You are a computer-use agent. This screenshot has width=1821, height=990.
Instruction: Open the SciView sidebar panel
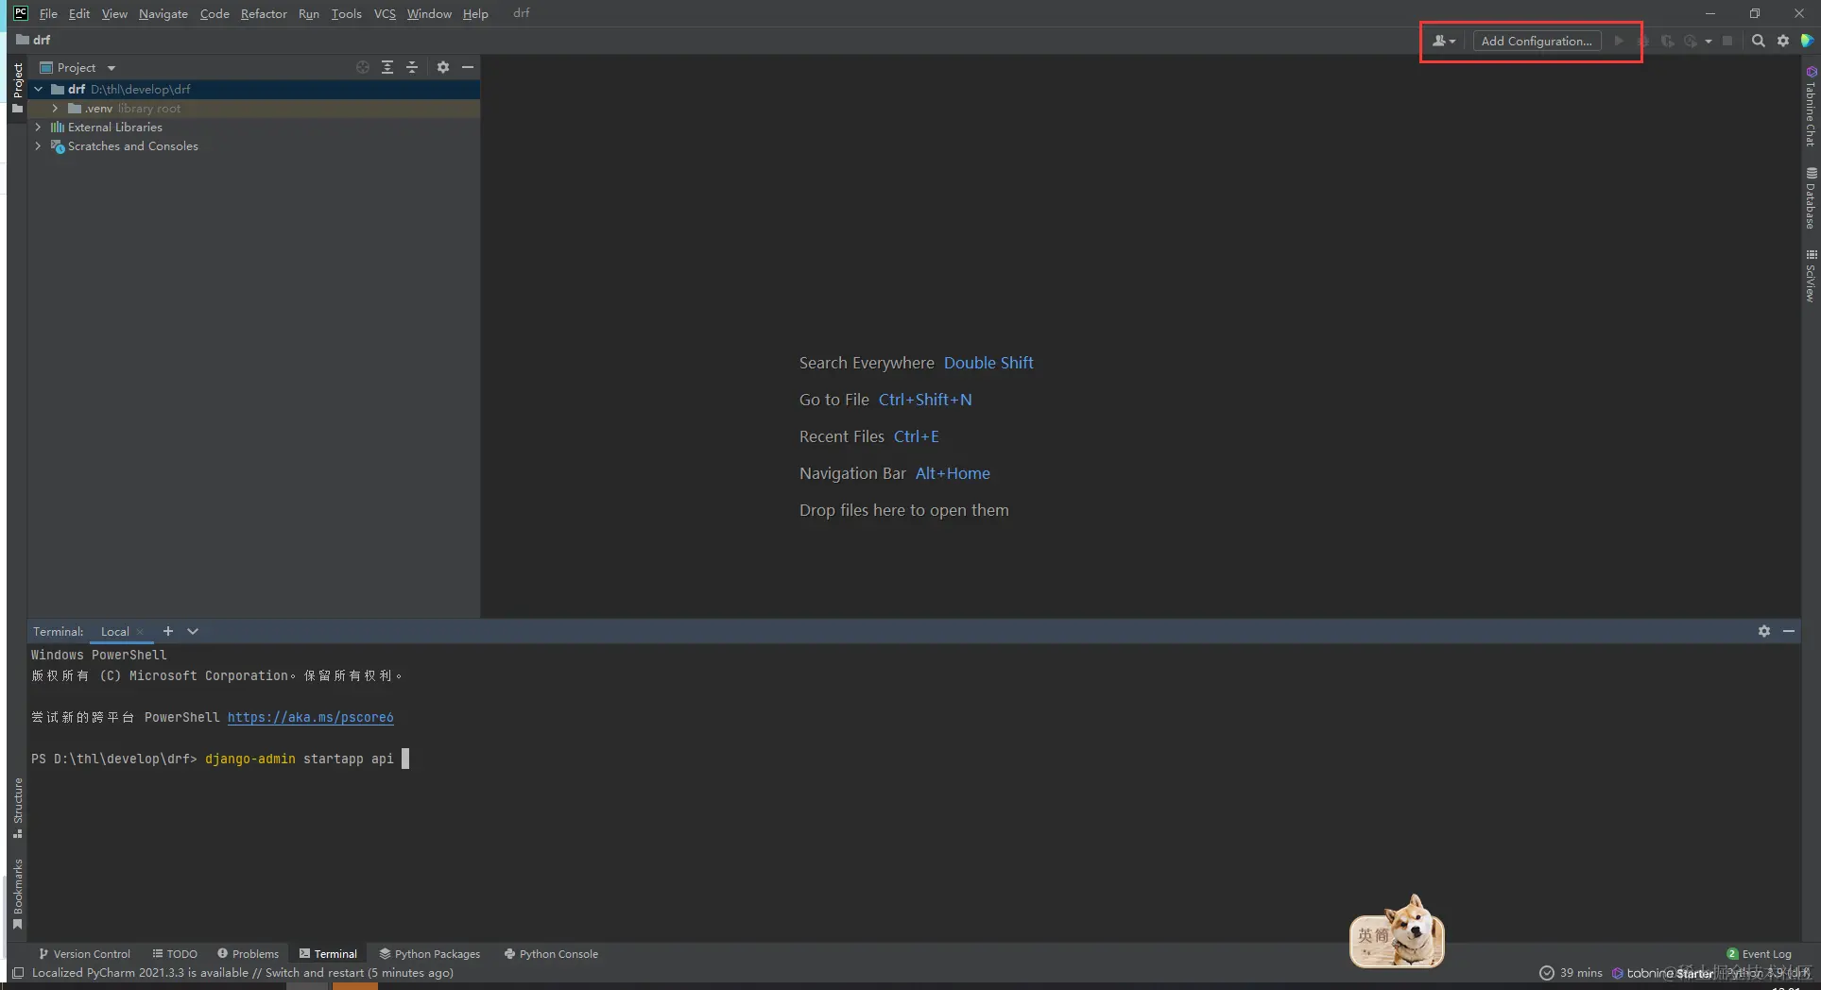[x=1811, y=275]
